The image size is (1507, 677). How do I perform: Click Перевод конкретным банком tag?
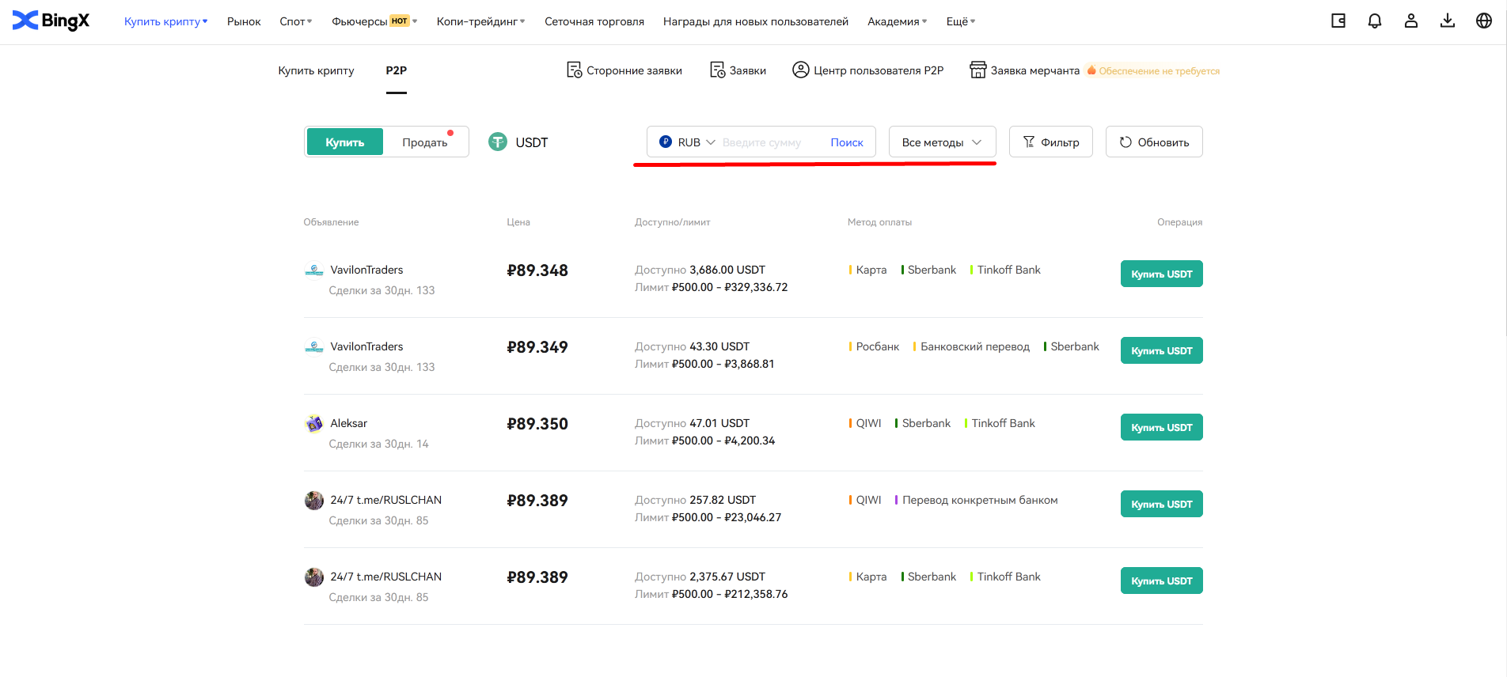point(977,500)
